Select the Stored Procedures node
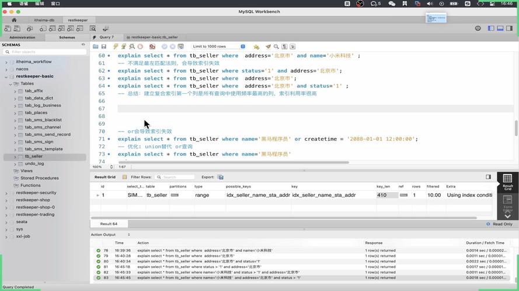 pyautogui.click(x=39, y=178)
